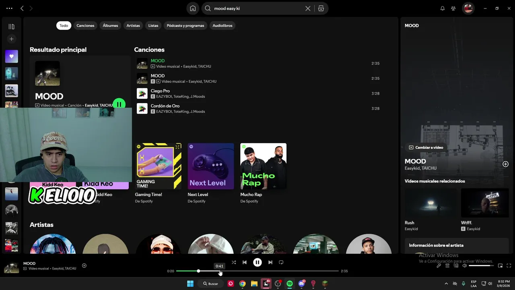Click the song progress bar
This screenshot has width=515, height=290.
tap(257, 271)
